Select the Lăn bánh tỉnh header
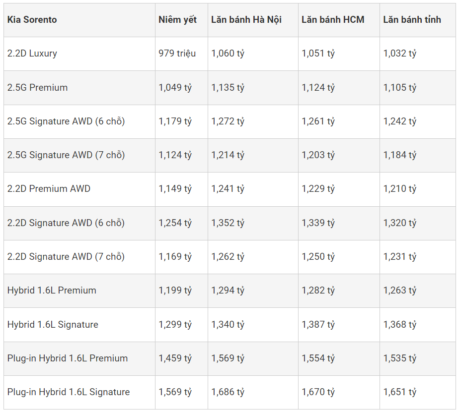The width and height of the screenshot is (458, 412). pyautogui.click(x=412, y=20)
